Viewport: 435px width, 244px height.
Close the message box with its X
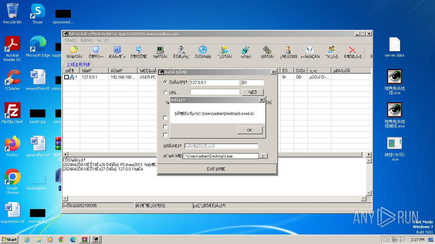tap(261, 100)
